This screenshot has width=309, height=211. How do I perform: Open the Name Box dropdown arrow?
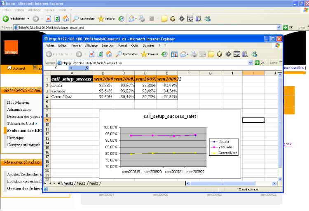pos(71,68)
